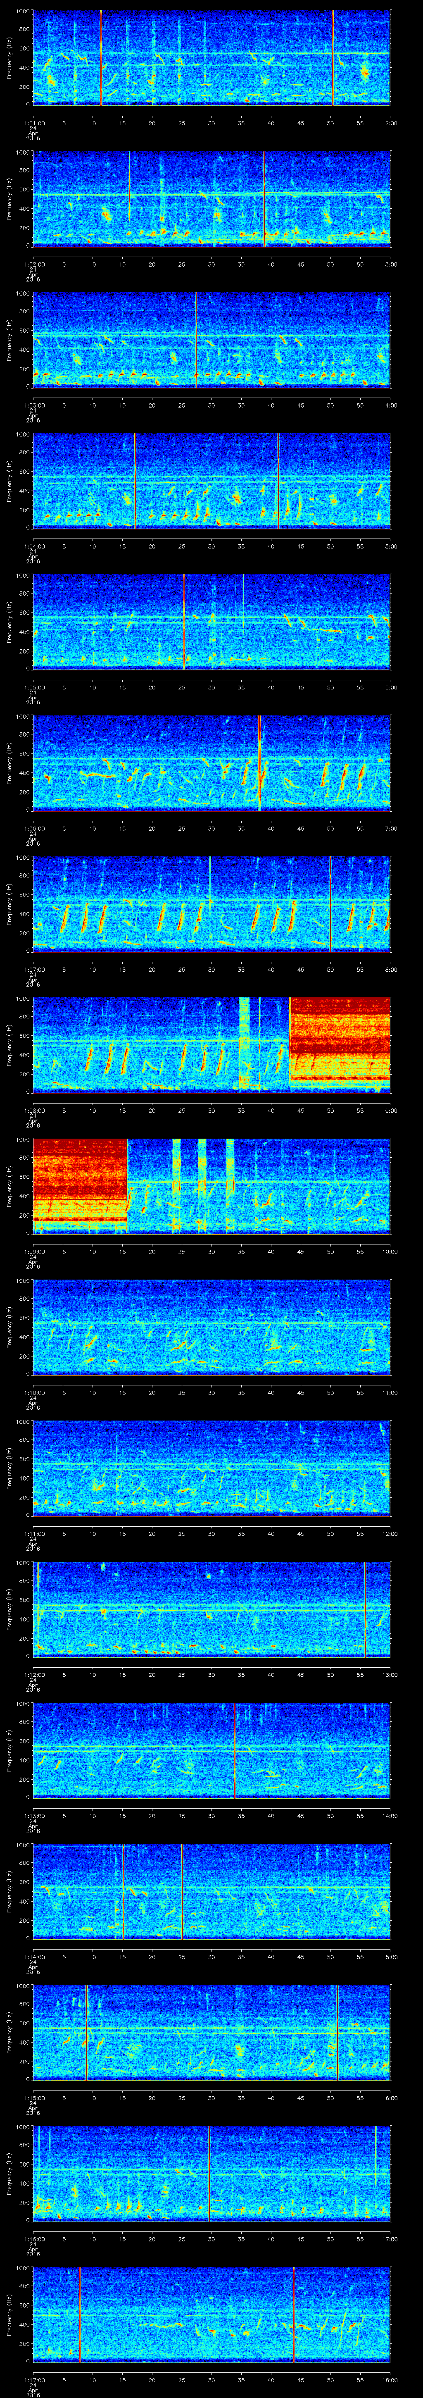Click the 1:11:00 start time label
Screen dimensions: 423x2398
33,1533
